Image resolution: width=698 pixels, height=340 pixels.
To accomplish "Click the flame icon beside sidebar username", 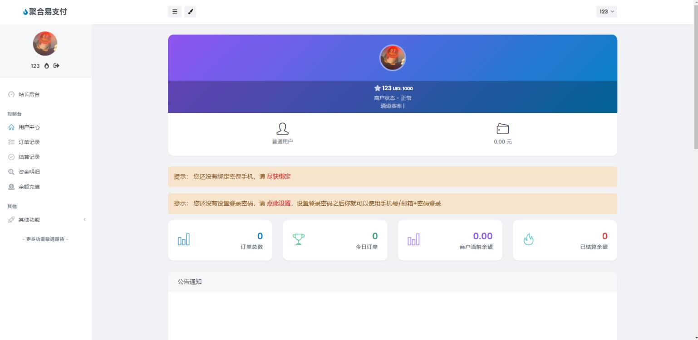I will [46, 66].
